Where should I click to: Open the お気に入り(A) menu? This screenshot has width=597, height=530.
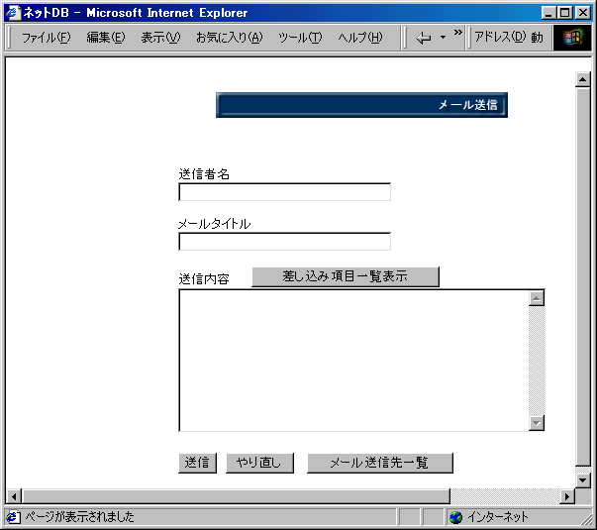(230, 38)
